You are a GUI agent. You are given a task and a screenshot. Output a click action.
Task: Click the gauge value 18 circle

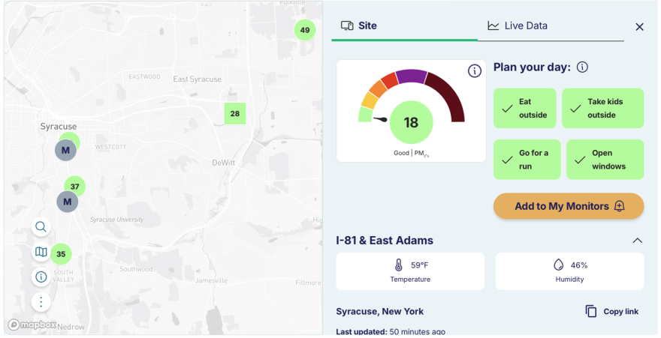click(x=411, y=122)
